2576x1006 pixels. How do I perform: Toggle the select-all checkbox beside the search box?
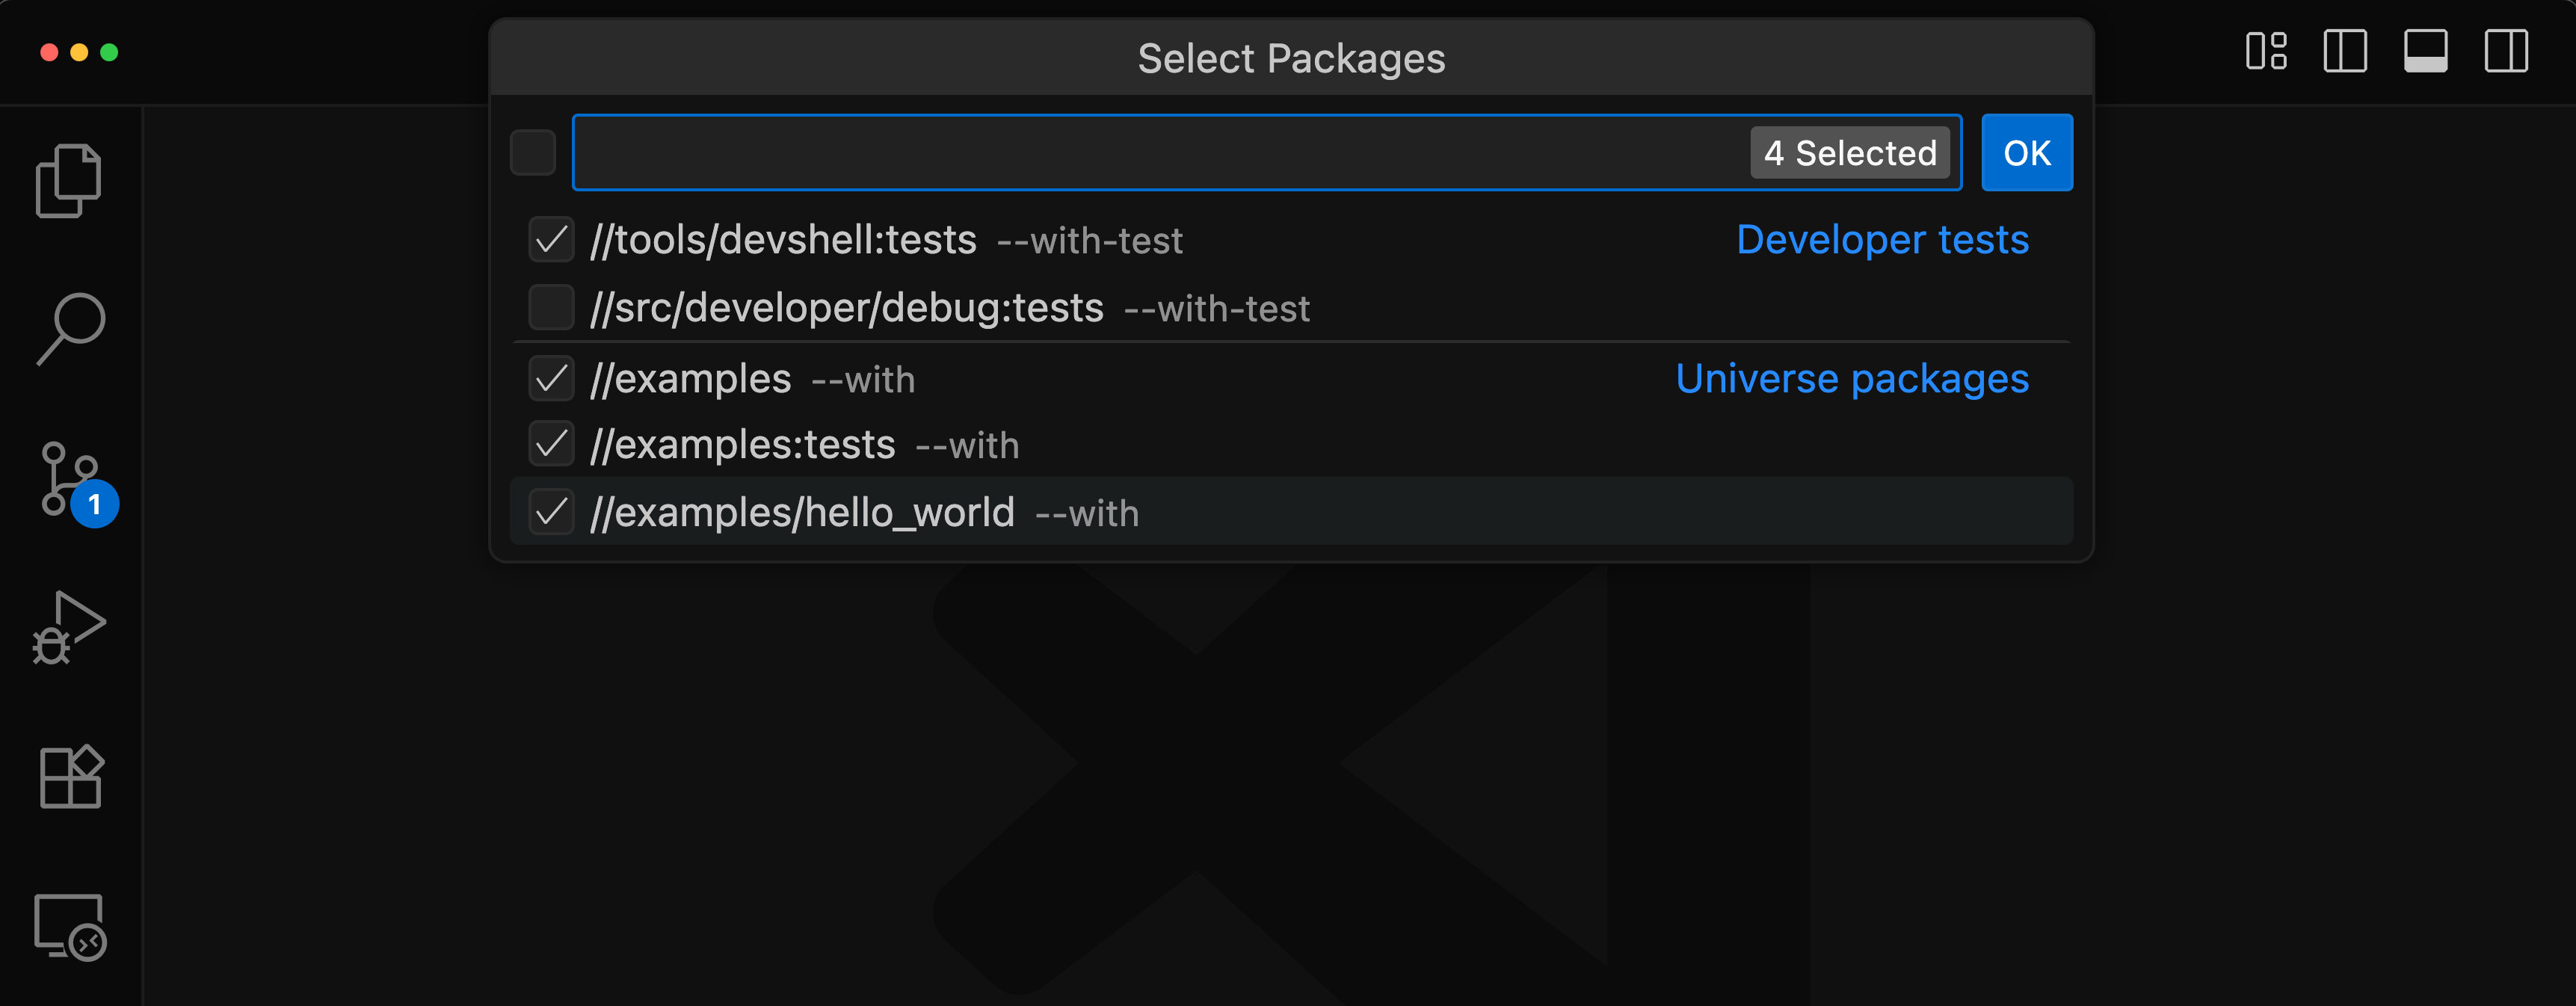[x=533, y=152]
